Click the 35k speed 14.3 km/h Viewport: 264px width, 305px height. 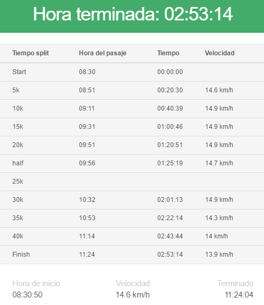[219, 218]
